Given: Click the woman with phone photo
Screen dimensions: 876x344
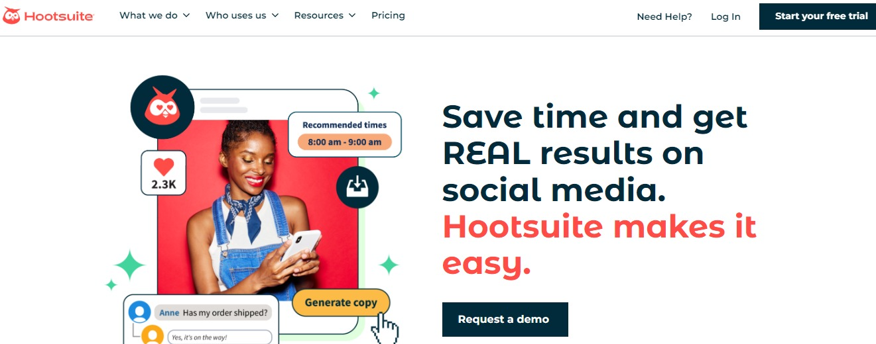Looking at the screenshot, I should (x=257, y=210).
